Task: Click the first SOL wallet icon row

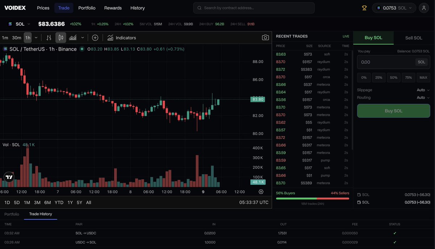Action: coord(359,194)
